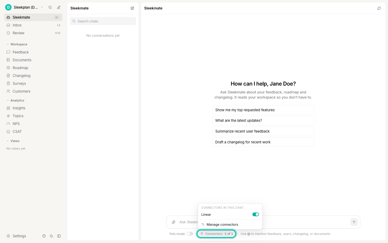The height and width of the screenshot is (243, 388).
Task: Choose 'Show me my top requested features'
Action: [x=263, y=110]
